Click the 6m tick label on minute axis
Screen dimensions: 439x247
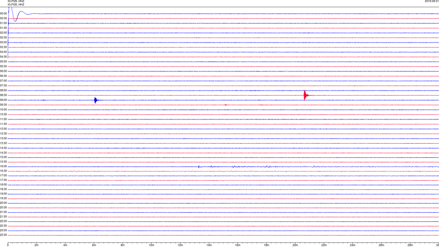click(94, 245)
